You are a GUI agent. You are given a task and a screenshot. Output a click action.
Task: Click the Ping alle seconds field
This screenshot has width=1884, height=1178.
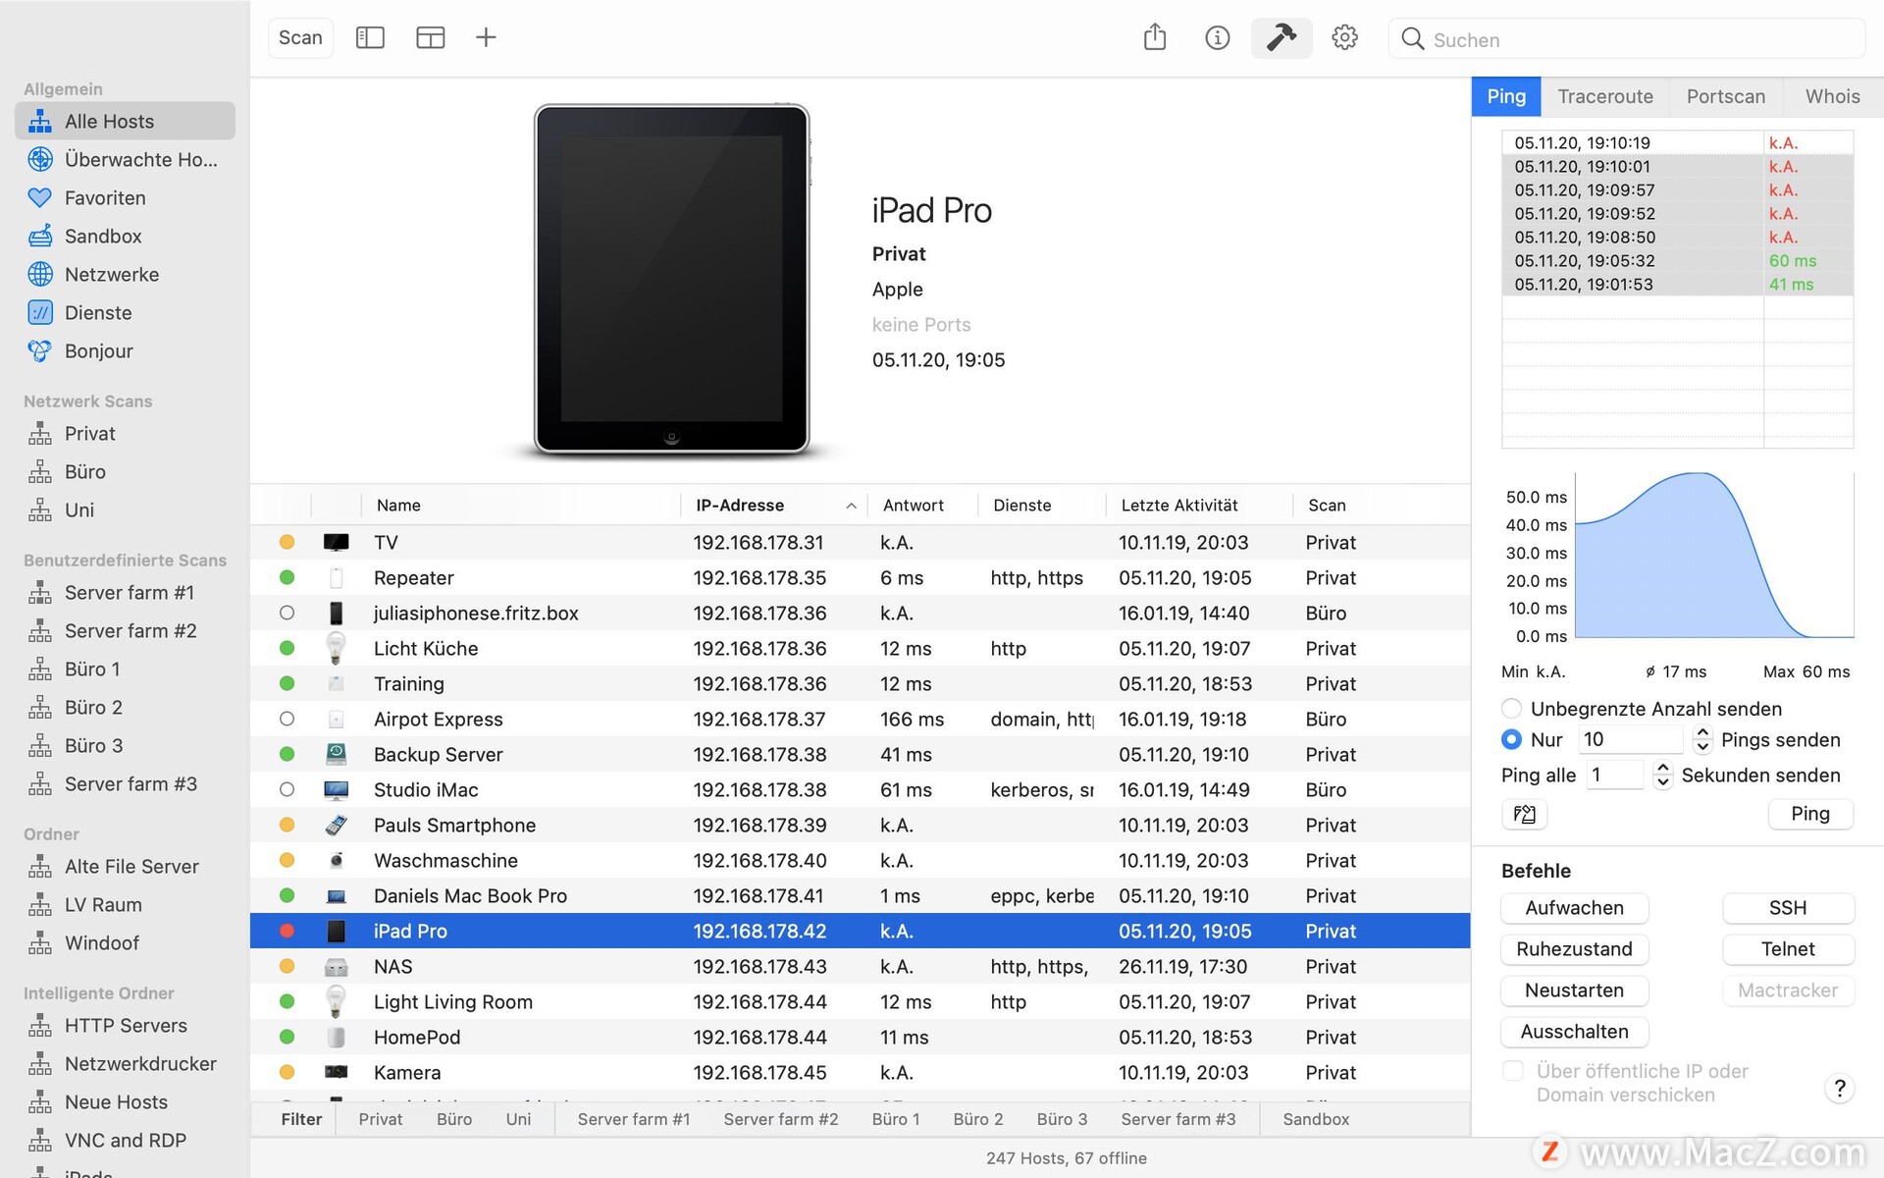pyautogui.click(x=1617, y=775)
